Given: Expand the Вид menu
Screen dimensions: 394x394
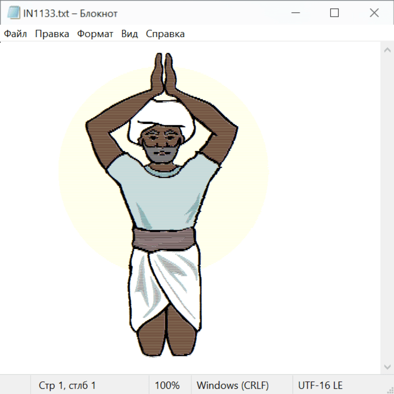Looking at the screenshot, I should 130,34.
